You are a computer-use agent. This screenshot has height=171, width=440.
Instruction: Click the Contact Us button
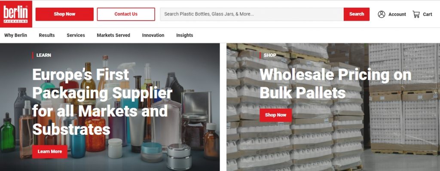pyautogui.click(x=126, y=14)
